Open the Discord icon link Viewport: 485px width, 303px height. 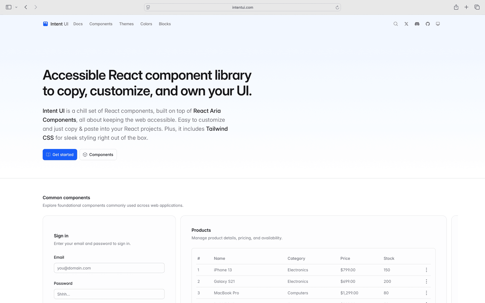[417, 24]
